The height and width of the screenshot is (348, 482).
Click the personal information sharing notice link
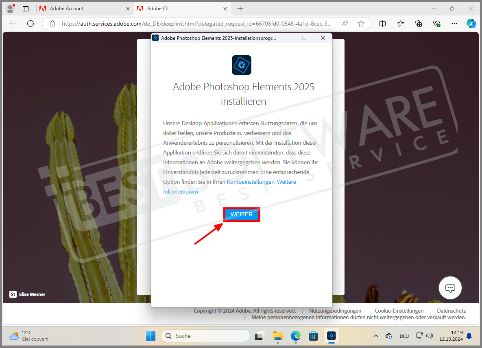pyautogui.click(x=358, y=317)
